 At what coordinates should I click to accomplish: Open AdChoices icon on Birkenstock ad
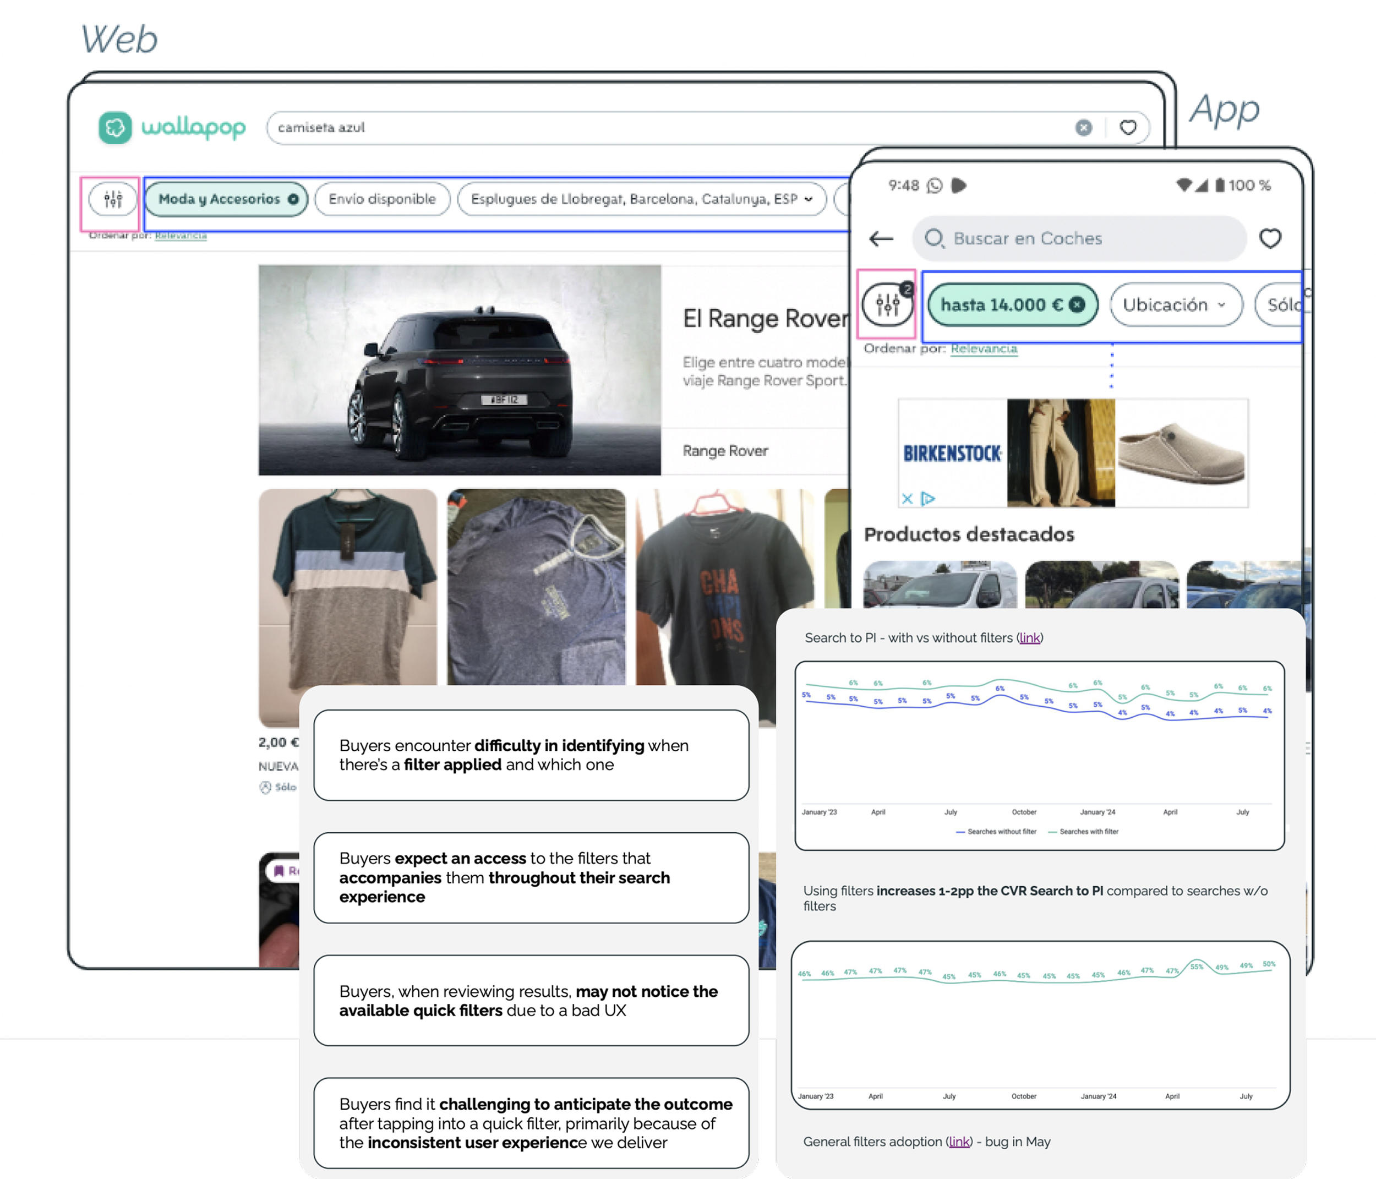928,498
